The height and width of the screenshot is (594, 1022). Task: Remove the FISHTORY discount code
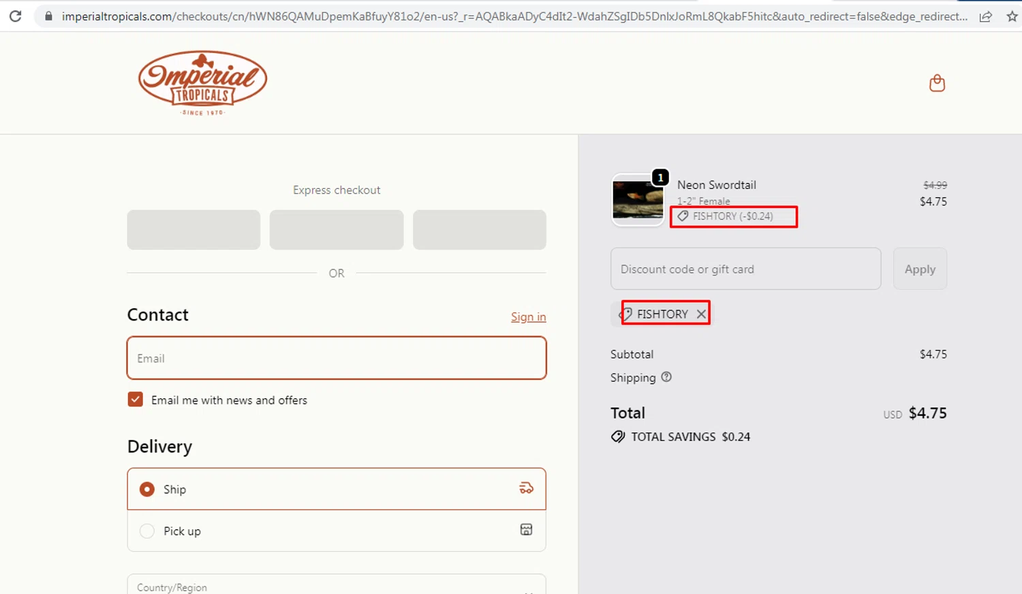point(701,314)
